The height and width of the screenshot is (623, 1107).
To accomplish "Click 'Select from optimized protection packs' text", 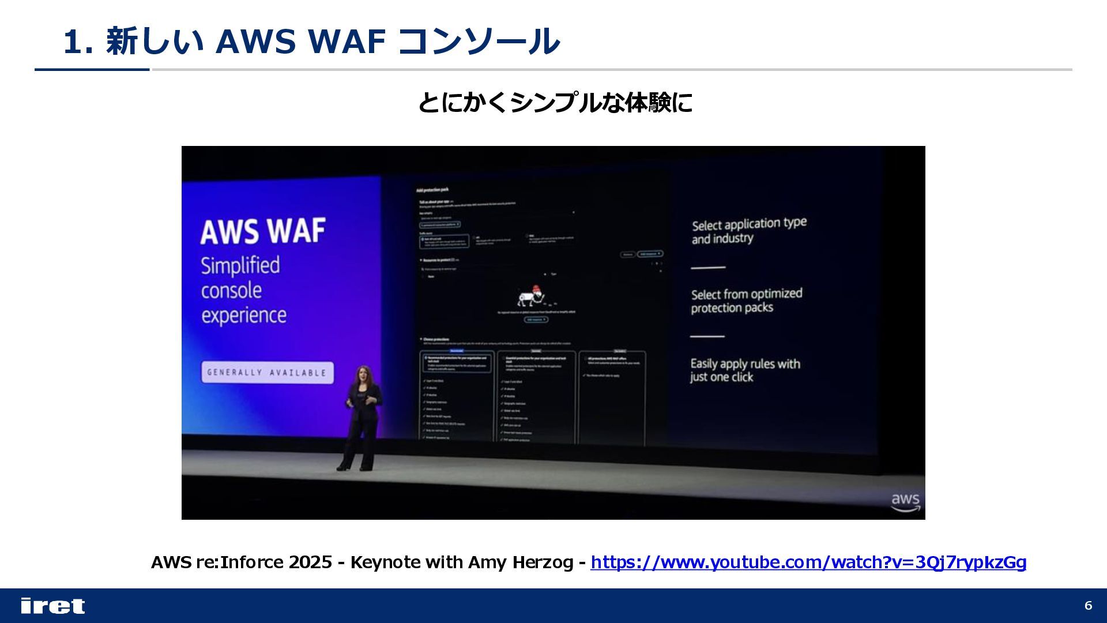I will [x=747, y=301].
